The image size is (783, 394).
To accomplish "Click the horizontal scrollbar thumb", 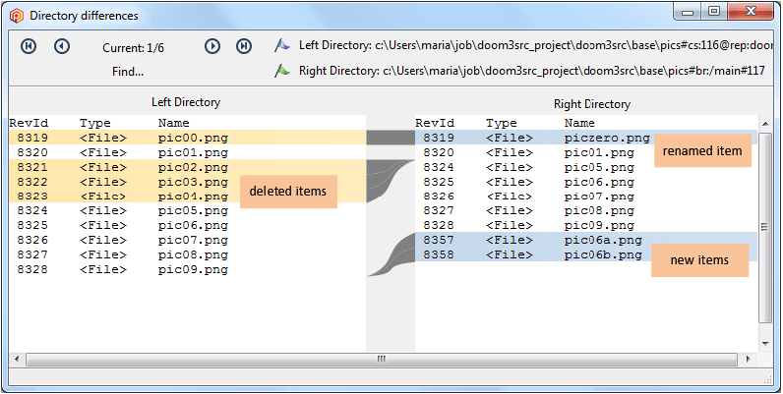I will [382, 359].
